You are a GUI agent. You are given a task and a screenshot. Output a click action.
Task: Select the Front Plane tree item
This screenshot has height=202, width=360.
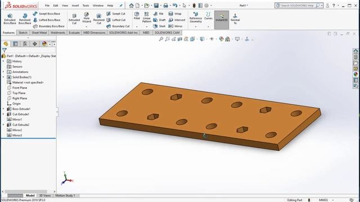pos(17,88)
